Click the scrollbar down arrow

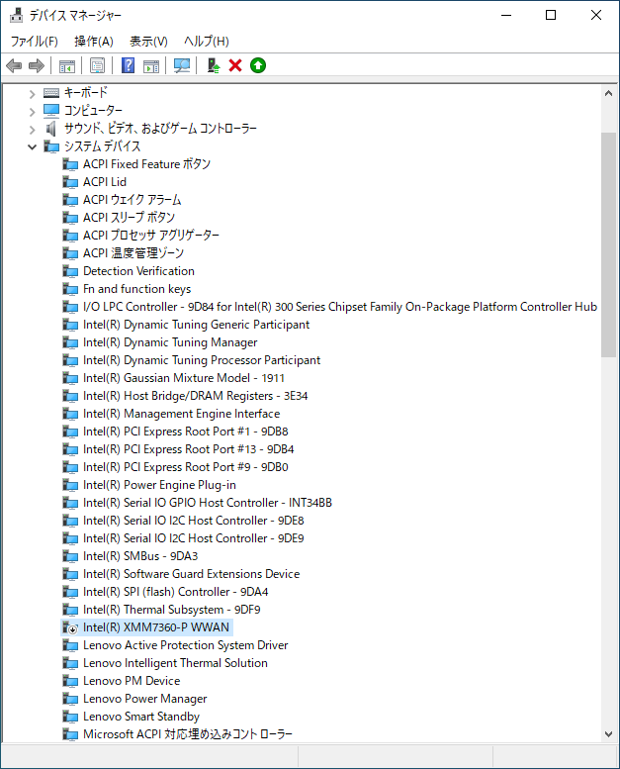609,734
